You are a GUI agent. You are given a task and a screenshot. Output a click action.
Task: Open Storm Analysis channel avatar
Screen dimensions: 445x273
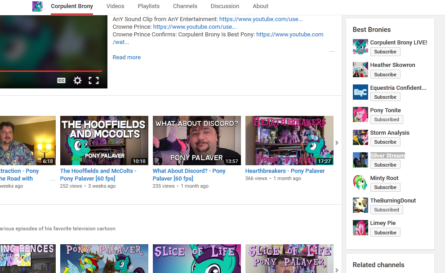click(x=360, y=137)
